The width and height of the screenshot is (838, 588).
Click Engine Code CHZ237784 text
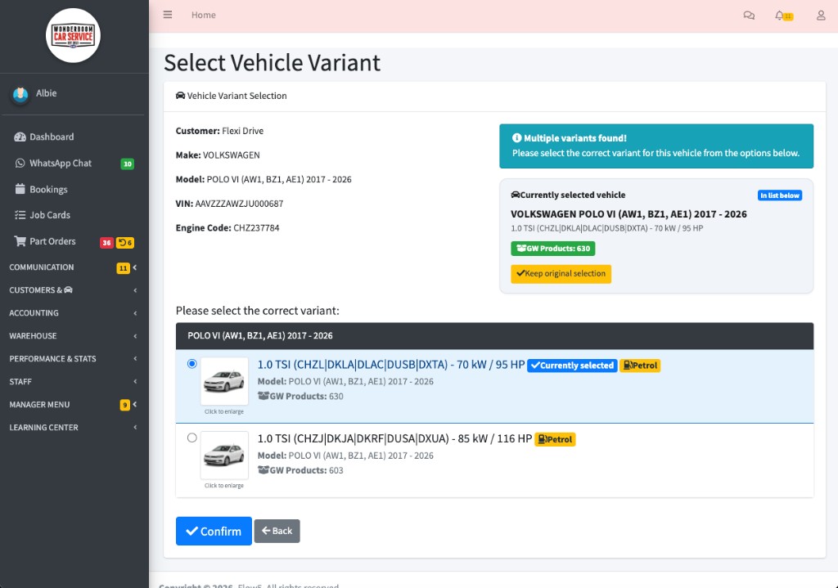[x=228, y=227]
